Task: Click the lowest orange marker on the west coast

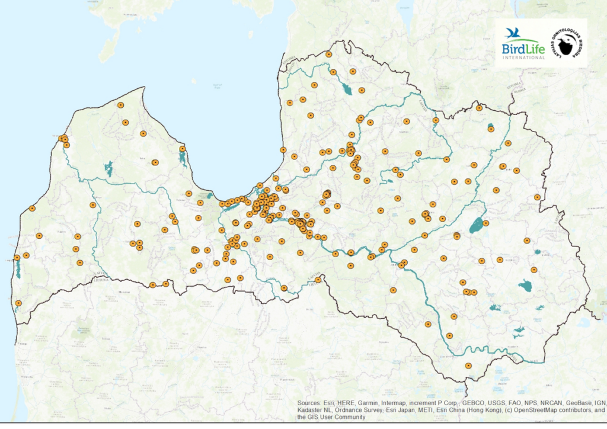Action: (18, 303)
